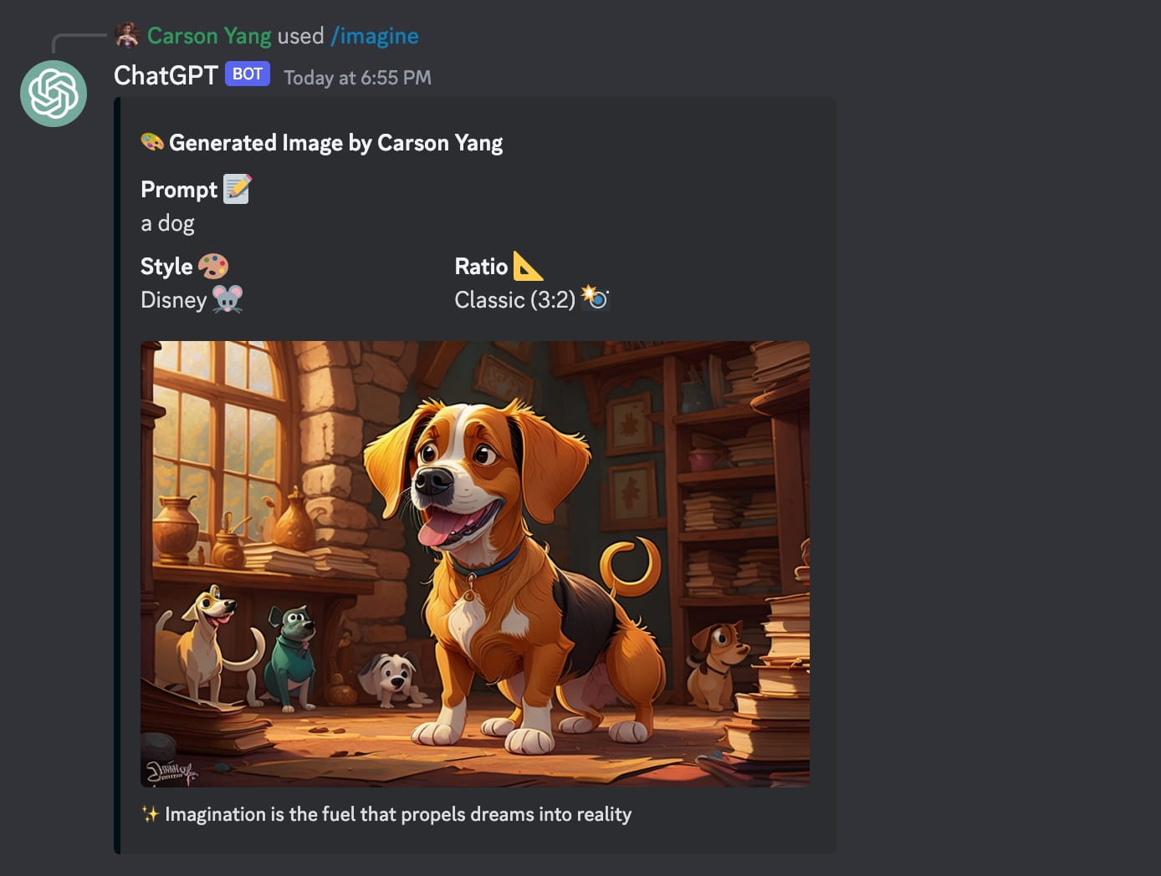Click the ChatGPT bot avatar
This screenshot has height=876, width=1161.
tap(54, 94)
